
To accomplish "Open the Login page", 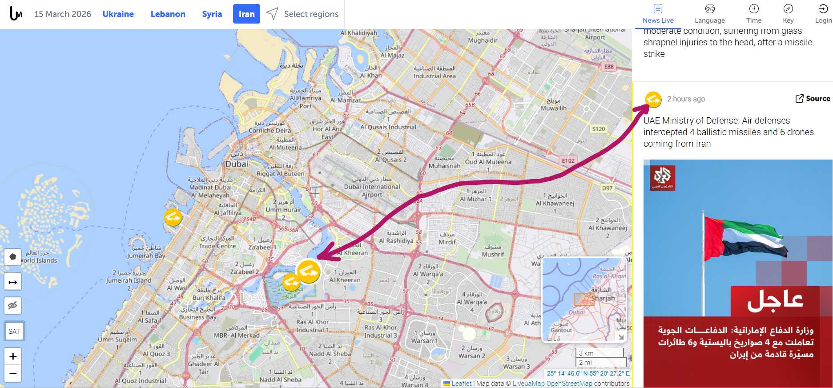I will click(823, 14).
